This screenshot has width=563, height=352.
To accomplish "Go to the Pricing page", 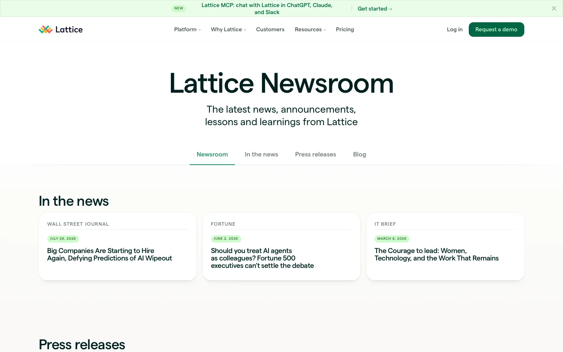I will (345, 29).
